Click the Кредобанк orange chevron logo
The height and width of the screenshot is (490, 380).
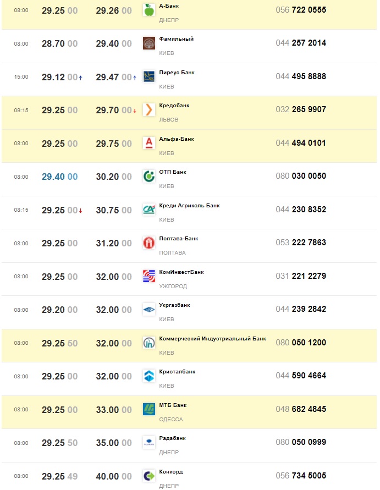pos(148,110)
